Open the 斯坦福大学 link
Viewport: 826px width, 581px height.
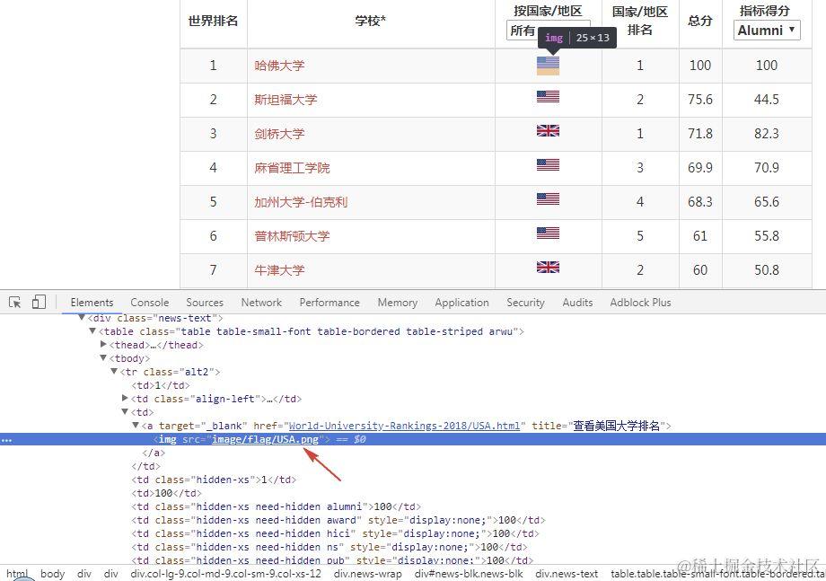click(286, 100)
